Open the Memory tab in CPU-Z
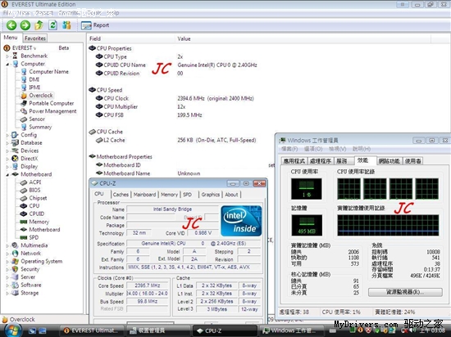 tap(169, 195)
